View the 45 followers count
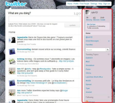 tap(96, 18)
